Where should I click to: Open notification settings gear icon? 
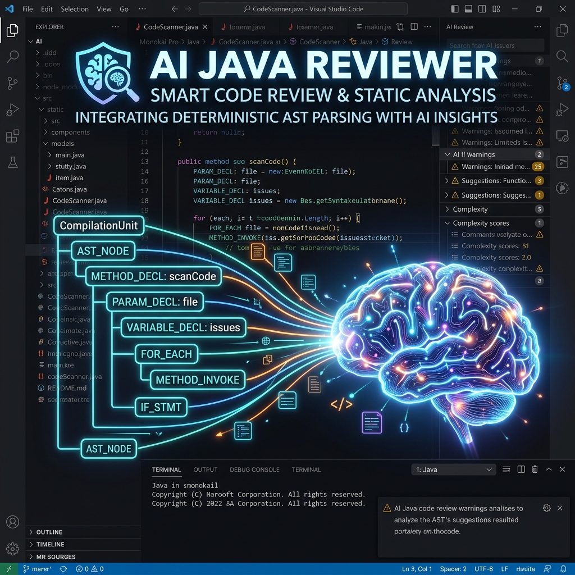pos(547,508)
